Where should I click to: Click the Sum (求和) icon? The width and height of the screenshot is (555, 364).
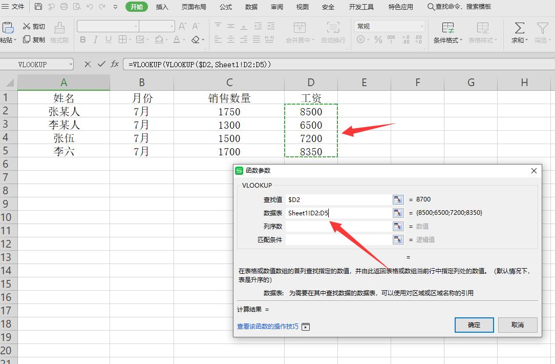[x=519, y=29]
